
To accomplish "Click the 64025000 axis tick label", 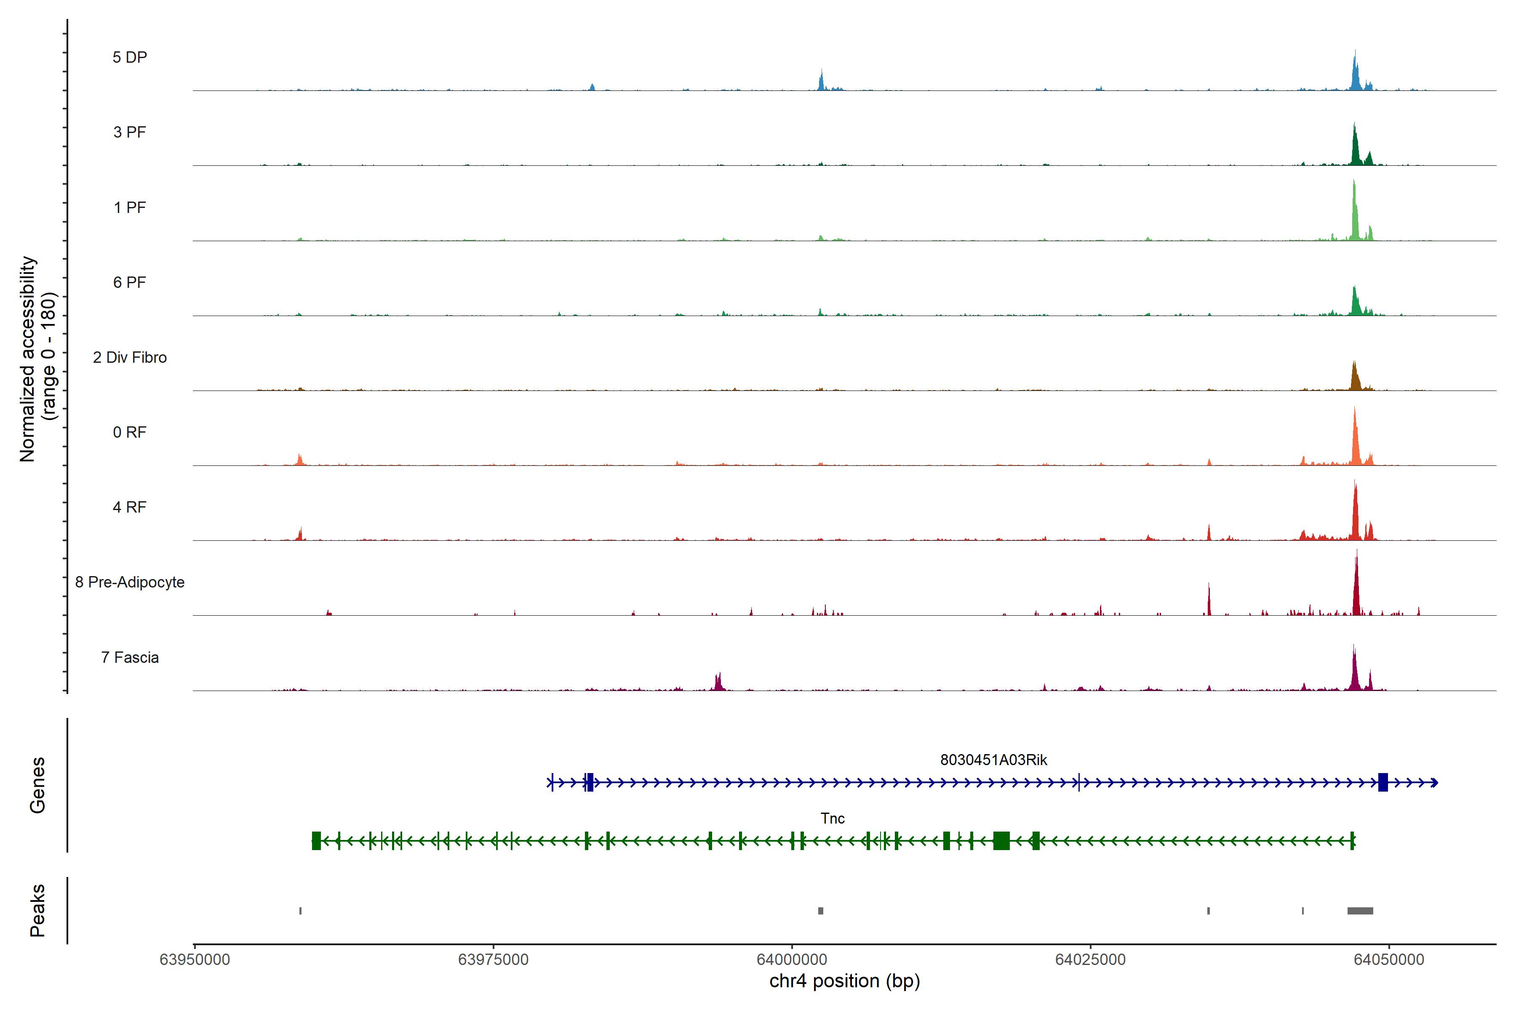I will tap(1090, 959).
